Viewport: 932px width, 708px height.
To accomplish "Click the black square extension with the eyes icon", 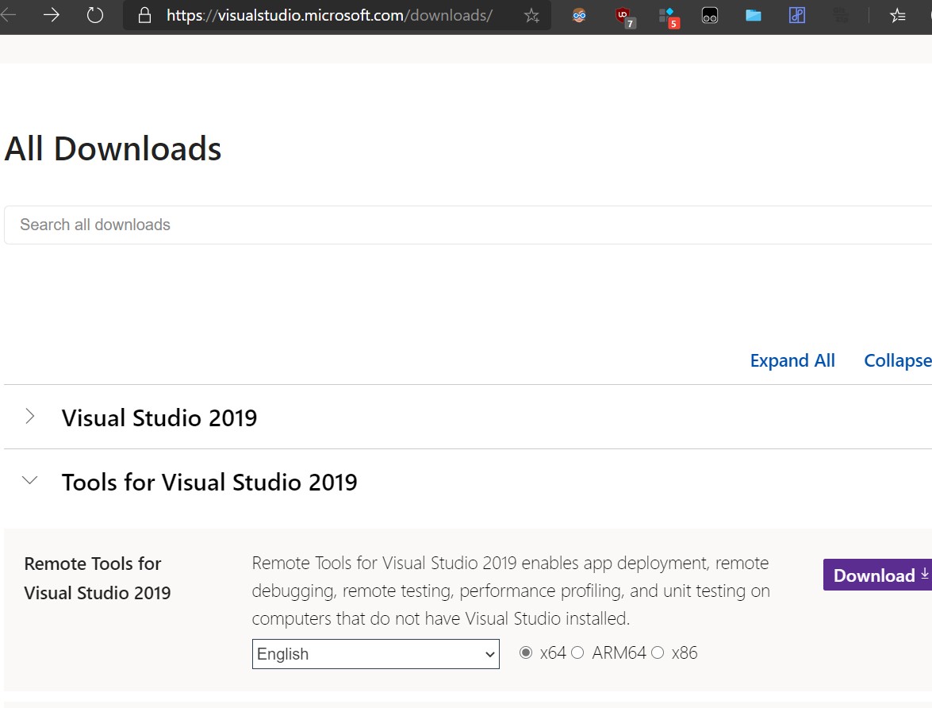I will click(710, 15).
